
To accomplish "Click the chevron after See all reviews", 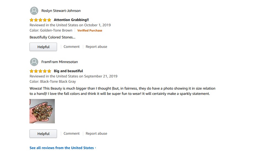I will (95, 148).
